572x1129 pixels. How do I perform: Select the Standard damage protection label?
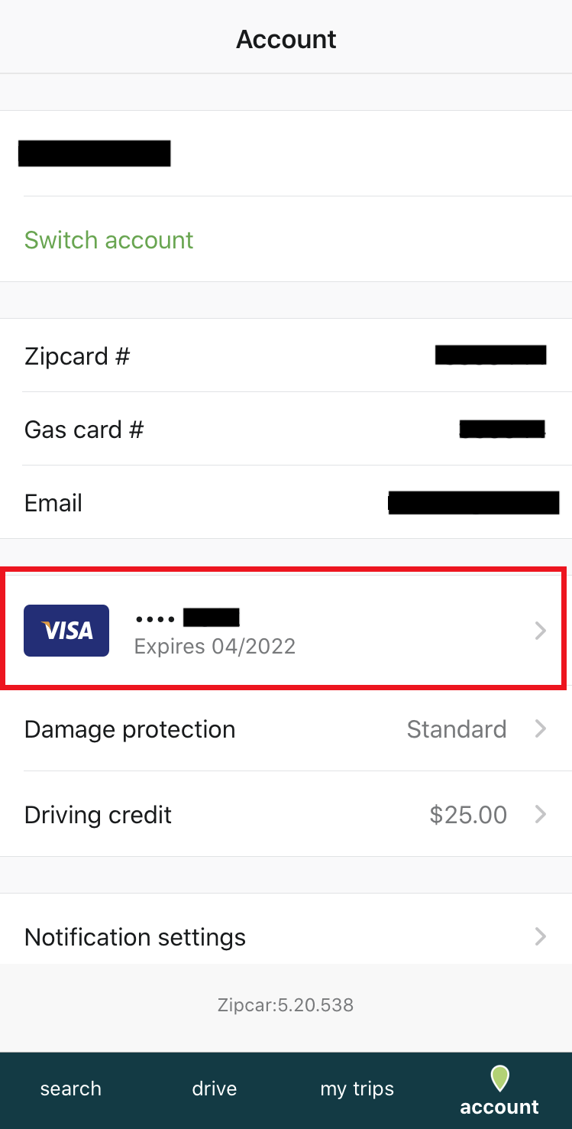tap(457, 728)
